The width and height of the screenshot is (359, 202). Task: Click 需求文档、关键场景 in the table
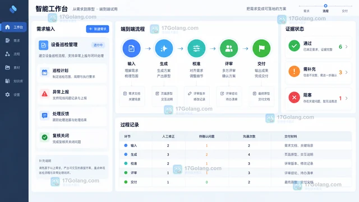(299, 145)
